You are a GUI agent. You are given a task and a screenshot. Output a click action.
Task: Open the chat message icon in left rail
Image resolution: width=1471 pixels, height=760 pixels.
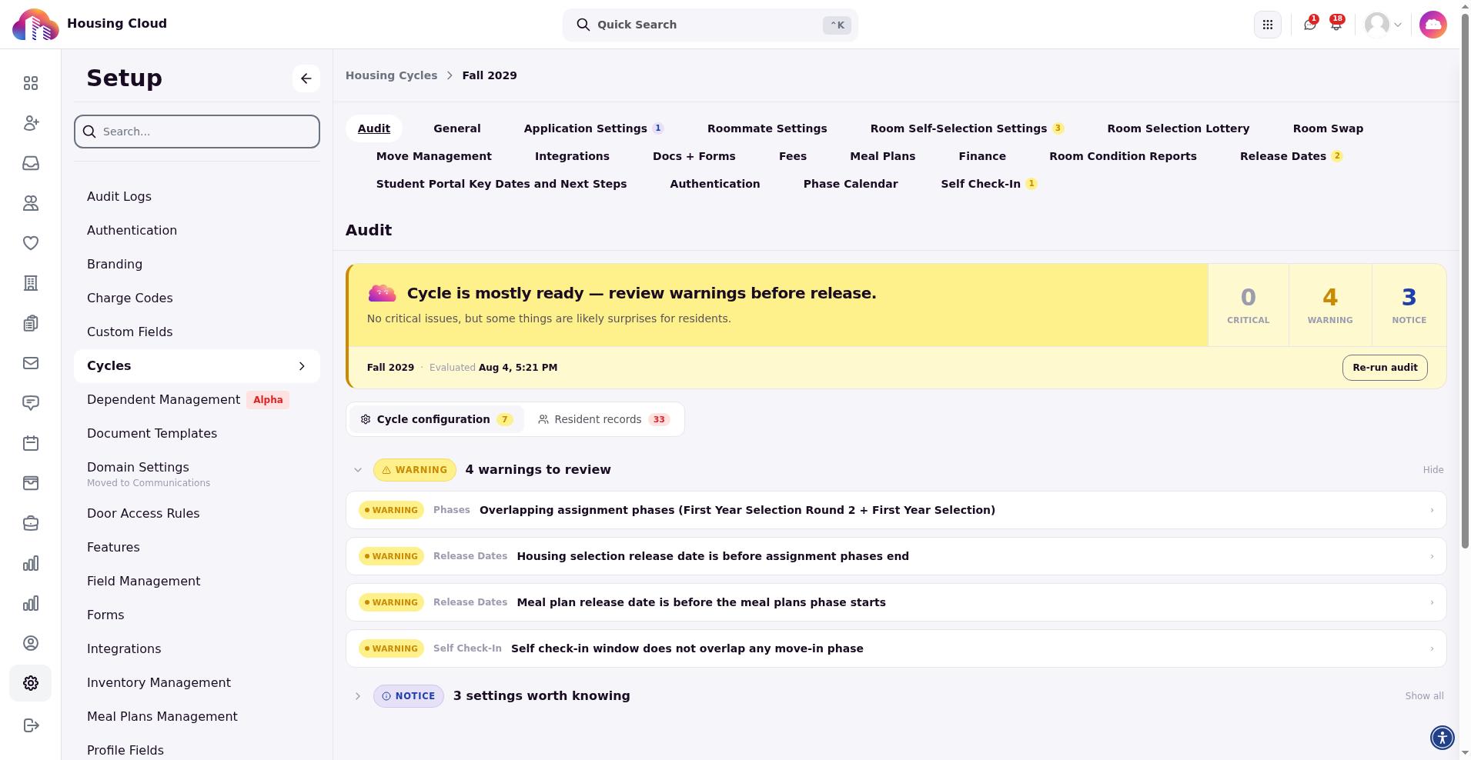coord(31,403)
